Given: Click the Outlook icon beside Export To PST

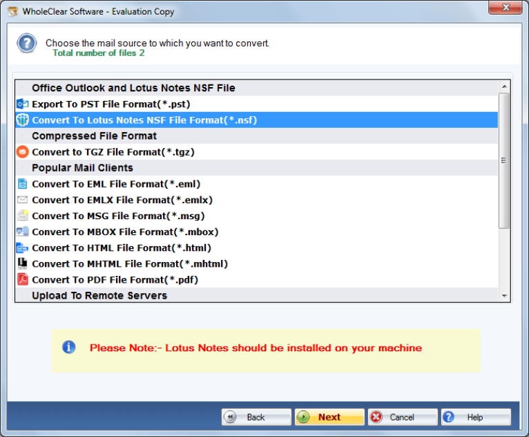Looking at the screenshot, I should (x=22, y=104).
